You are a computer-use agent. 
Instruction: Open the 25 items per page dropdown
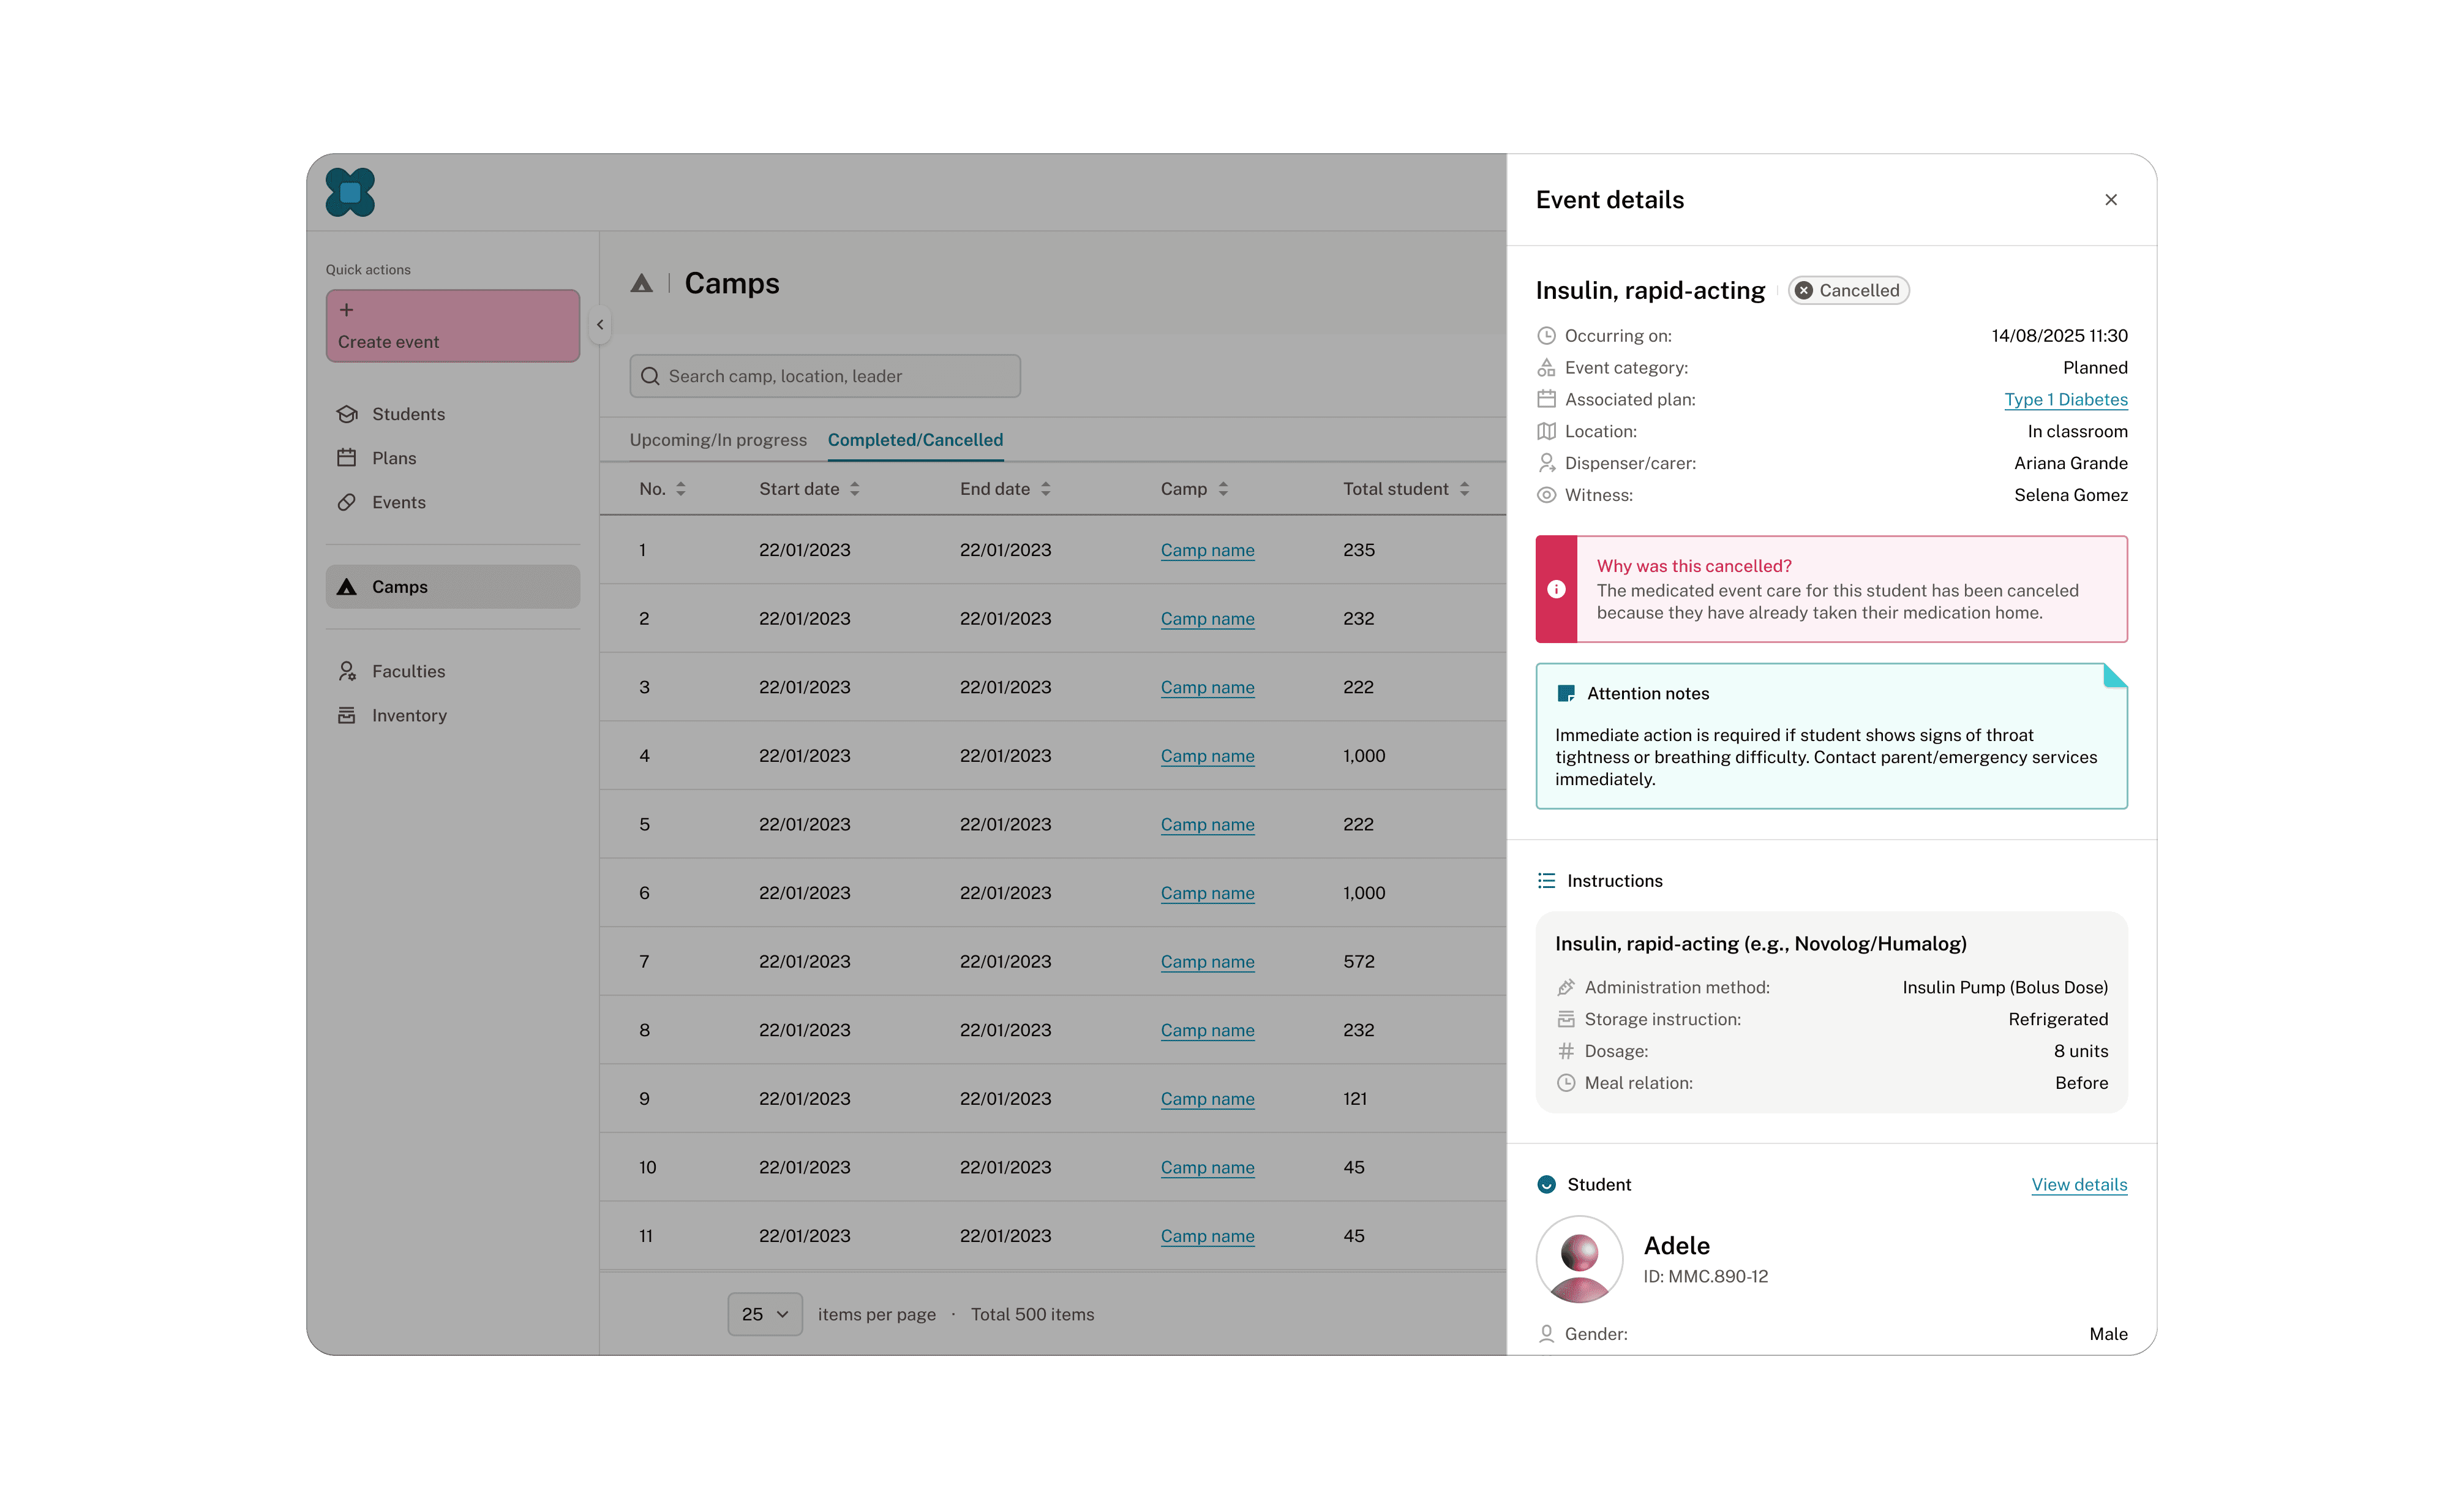tap(765, 1314)
